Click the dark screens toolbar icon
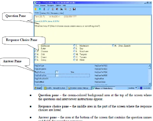The width and height of the screenshot is (153, 121). [61, 9]
